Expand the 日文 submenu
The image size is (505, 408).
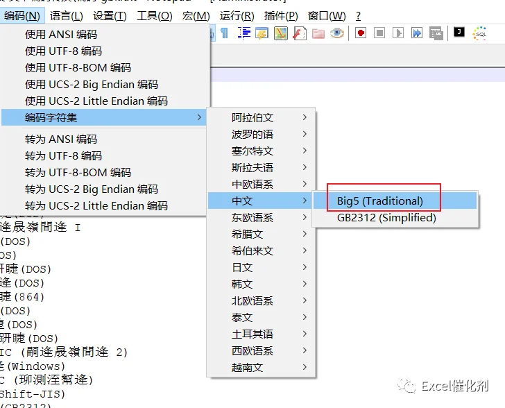coord(261,267)
